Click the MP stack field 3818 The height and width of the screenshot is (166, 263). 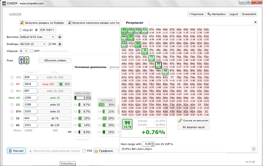click(30, 84)
